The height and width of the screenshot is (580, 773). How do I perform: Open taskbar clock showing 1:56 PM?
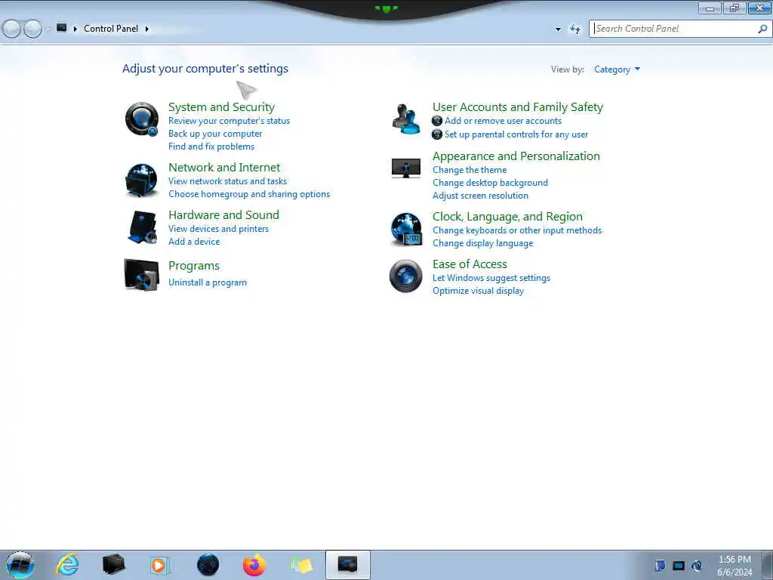[735, 566]
